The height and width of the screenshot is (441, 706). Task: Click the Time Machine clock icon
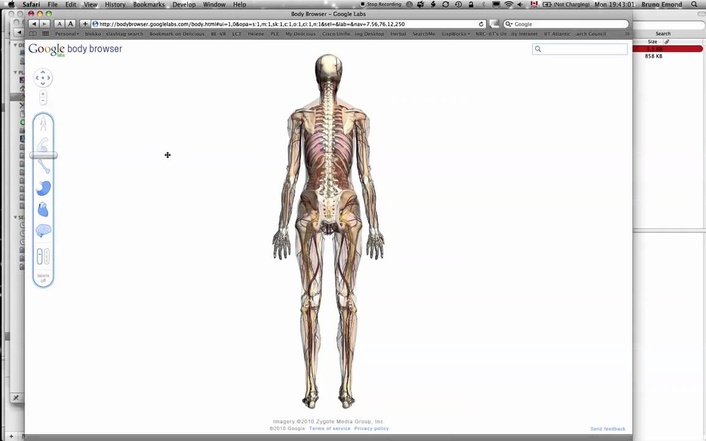click(x=458, y=4)
